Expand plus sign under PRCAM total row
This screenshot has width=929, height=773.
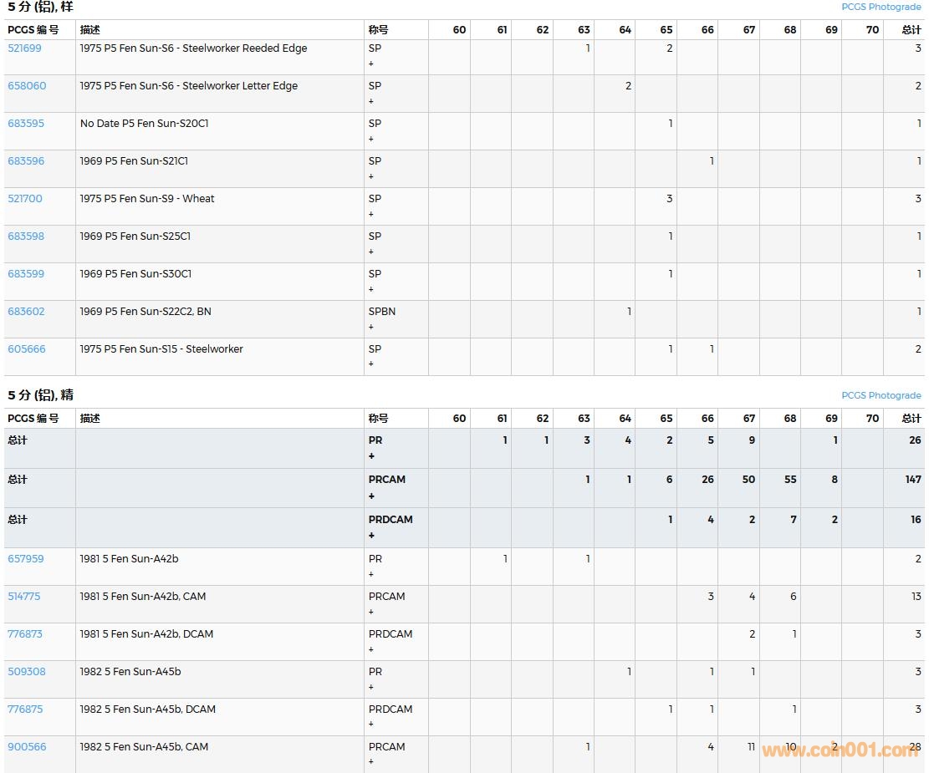[371, 496]
